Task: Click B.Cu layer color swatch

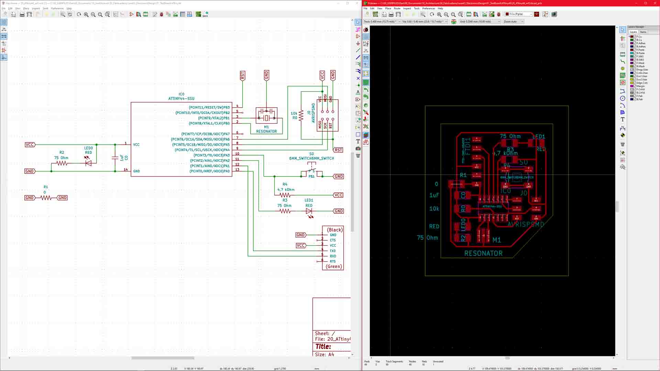Action: tap(632, 40)
